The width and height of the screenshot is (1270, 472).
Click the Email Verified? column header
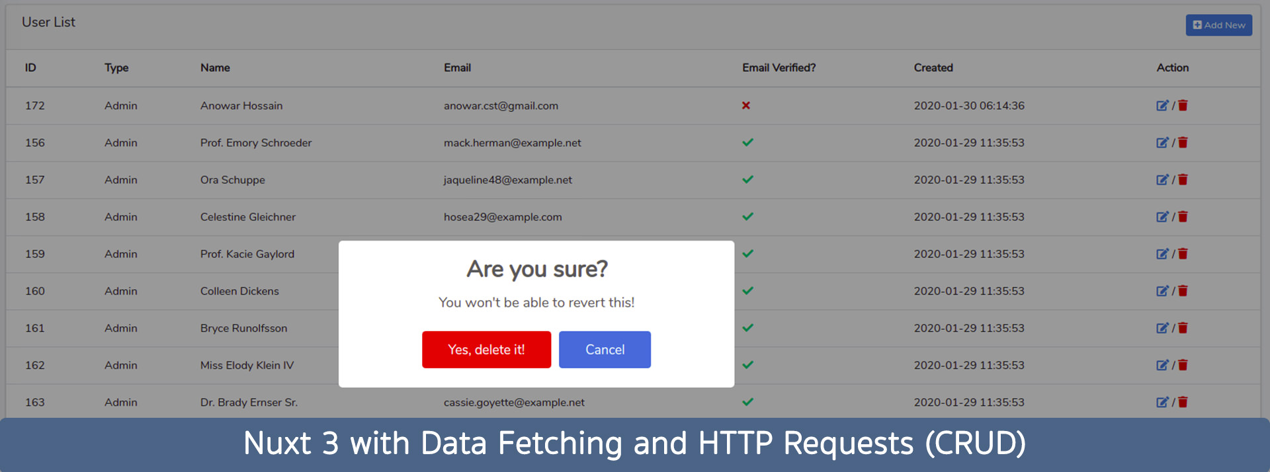point(779,67)
